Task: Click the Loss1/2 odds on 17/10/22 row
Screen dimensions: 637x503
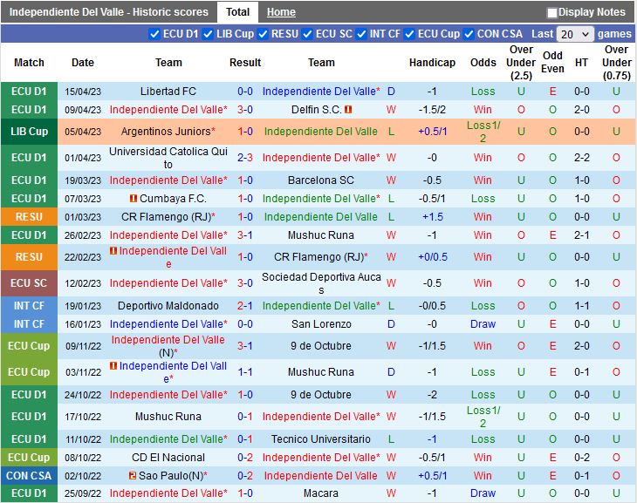Action: pyautogui.click(x=483, y=417)
